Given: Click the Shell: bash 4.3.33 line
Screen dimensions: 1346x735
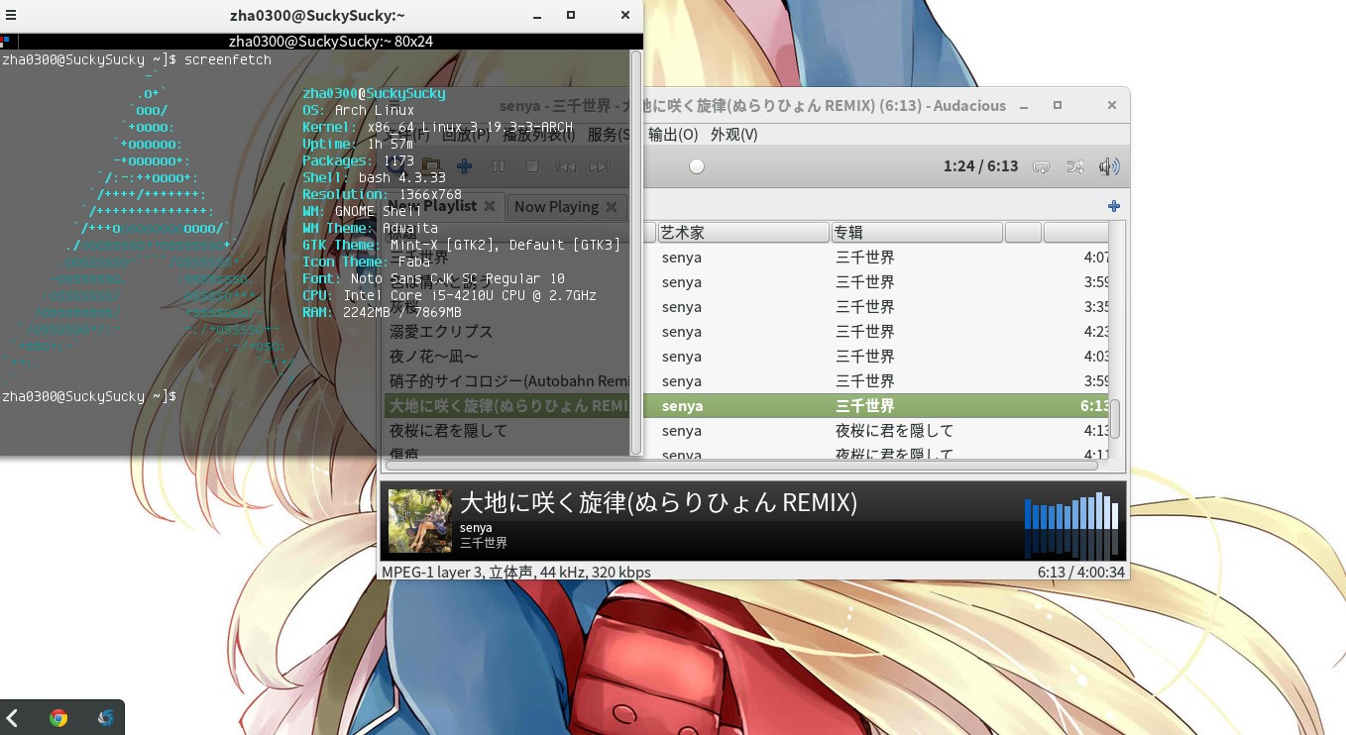Looking at the screenshot, I should (x=375, y=177).
